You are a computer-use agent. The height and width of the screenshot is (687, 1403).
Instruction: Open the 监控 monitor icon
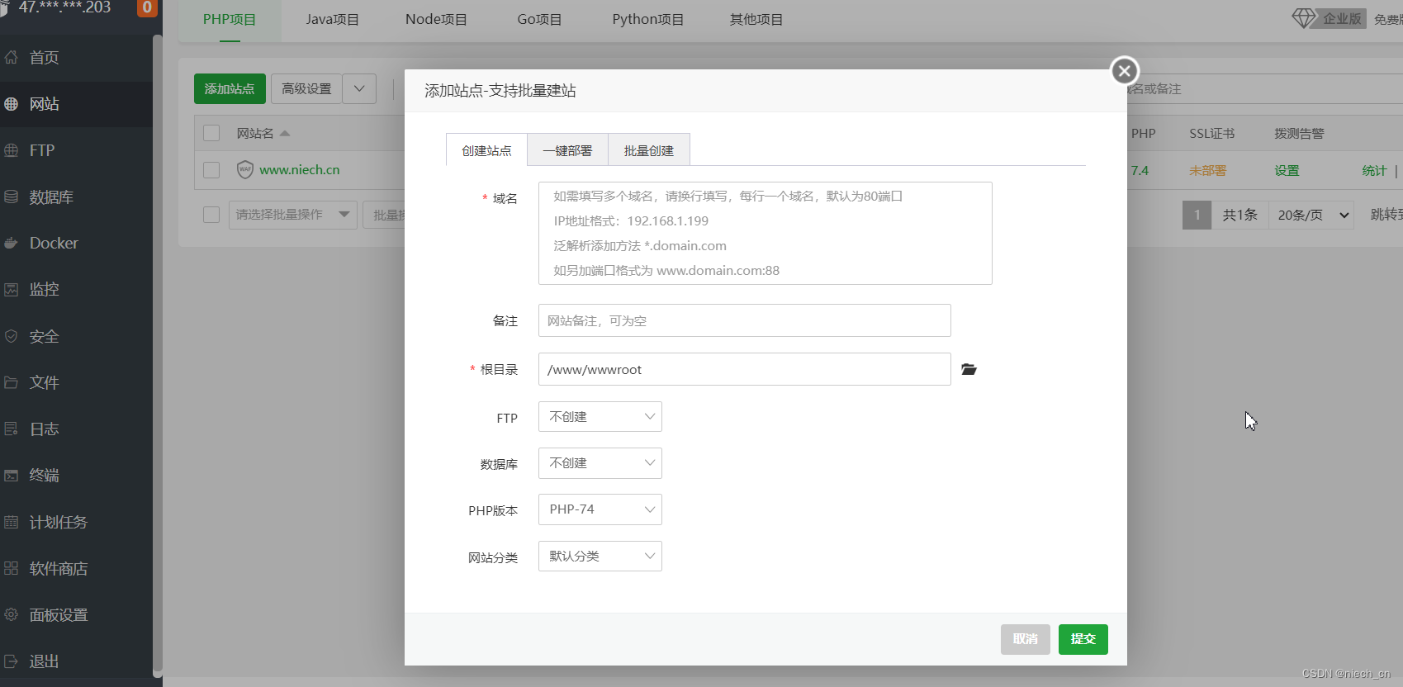pos(12,290)
